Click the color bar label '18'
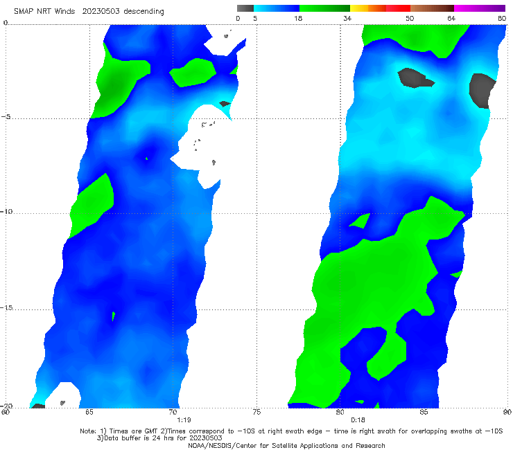This screenshot has width=513, height=450. click(x=298, y=18)
